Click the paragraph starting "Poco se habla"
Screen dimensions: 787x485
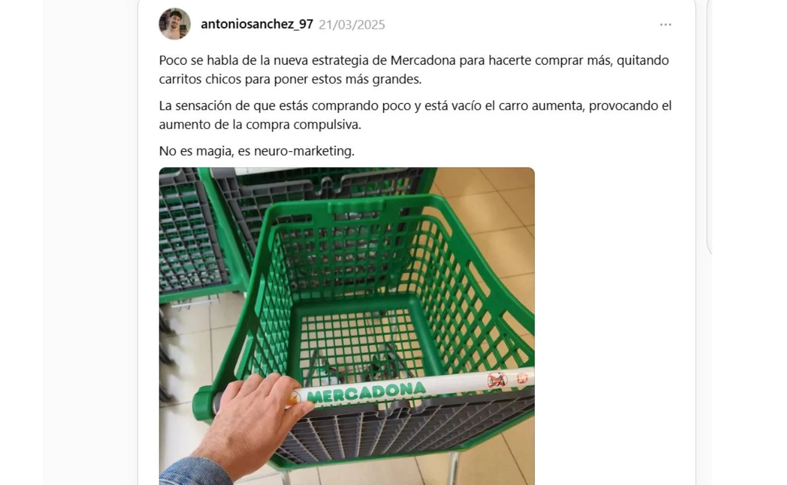[414, 70]
